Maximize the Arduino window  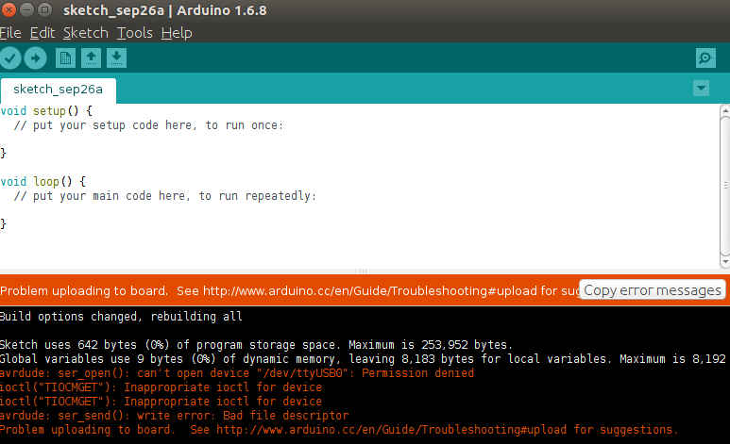[44, 9]
